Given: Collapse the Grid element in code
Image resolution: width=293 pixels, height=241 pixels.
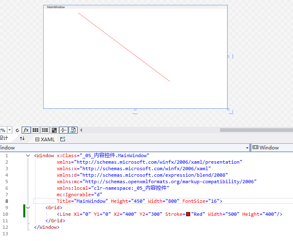Looking at the screenshot, I should coord(28,208).
